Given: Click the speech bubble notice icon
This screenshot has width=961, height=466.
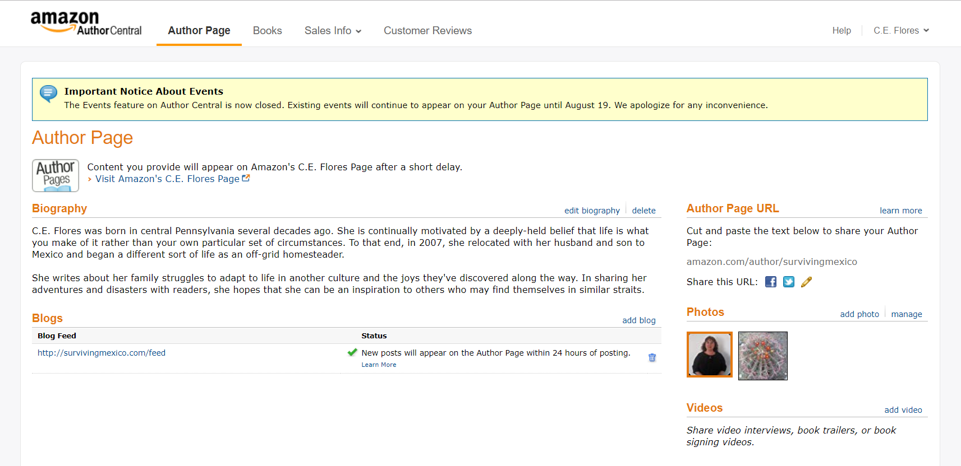Looking at the screenshot, I should pyautogui.click(x=49, y=93).
